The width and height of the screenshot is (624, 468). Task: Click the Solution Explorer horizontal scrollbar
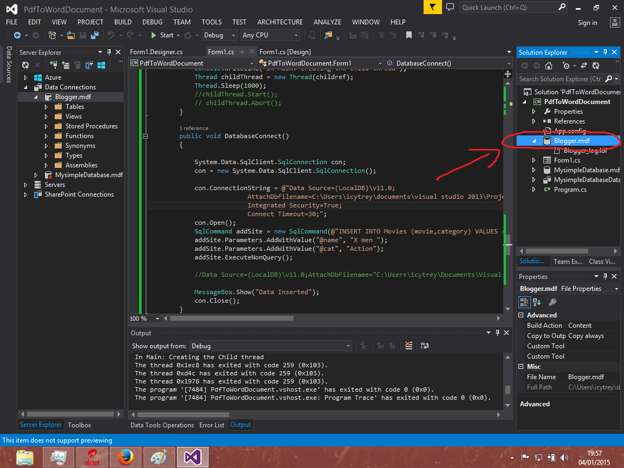point(557,251)
